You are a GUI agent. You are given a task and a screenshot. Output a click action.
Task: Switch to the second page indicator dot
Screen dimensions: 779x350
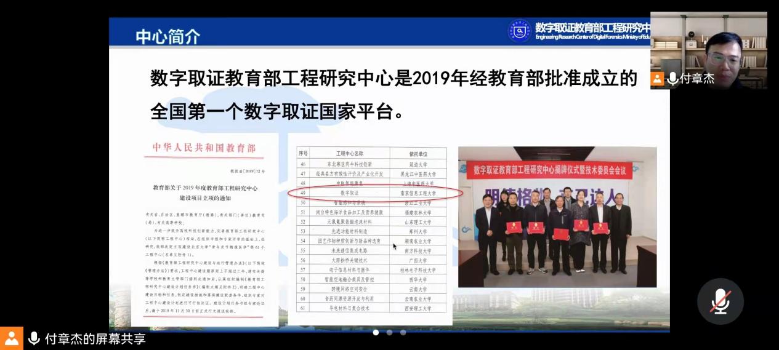coord(389,333)
